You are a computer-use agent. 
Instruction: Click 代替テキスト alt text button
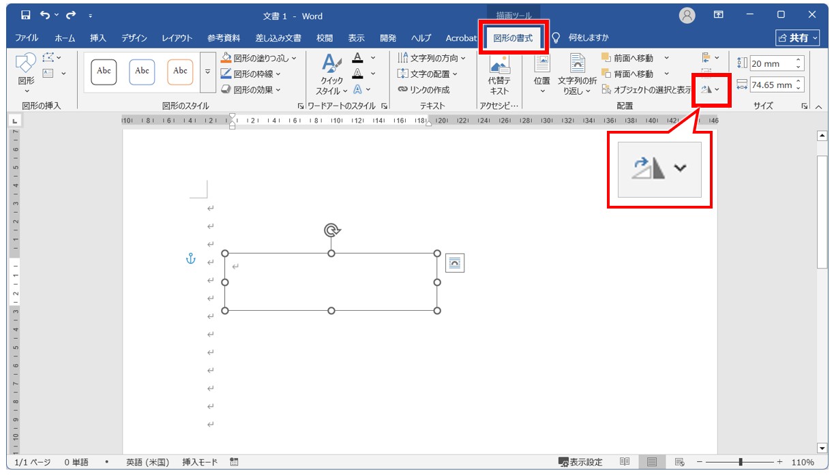click(499, 75)
